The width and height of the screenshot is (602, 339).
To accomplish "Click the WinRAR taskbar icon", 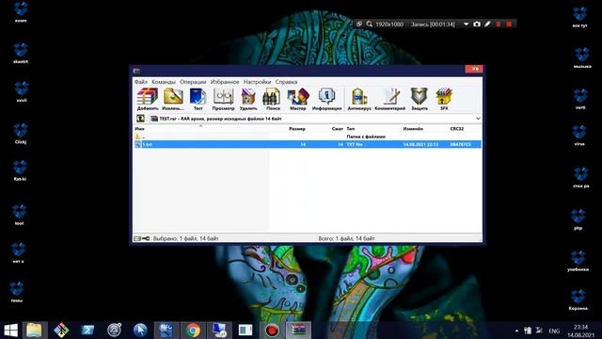I will [298, 331].
